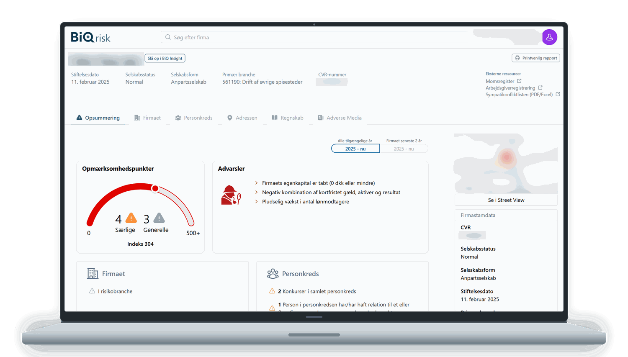The height and width of the screenshot is (357, 628).
Task: Open the purple user profile avatar
Action: (549, 37)
